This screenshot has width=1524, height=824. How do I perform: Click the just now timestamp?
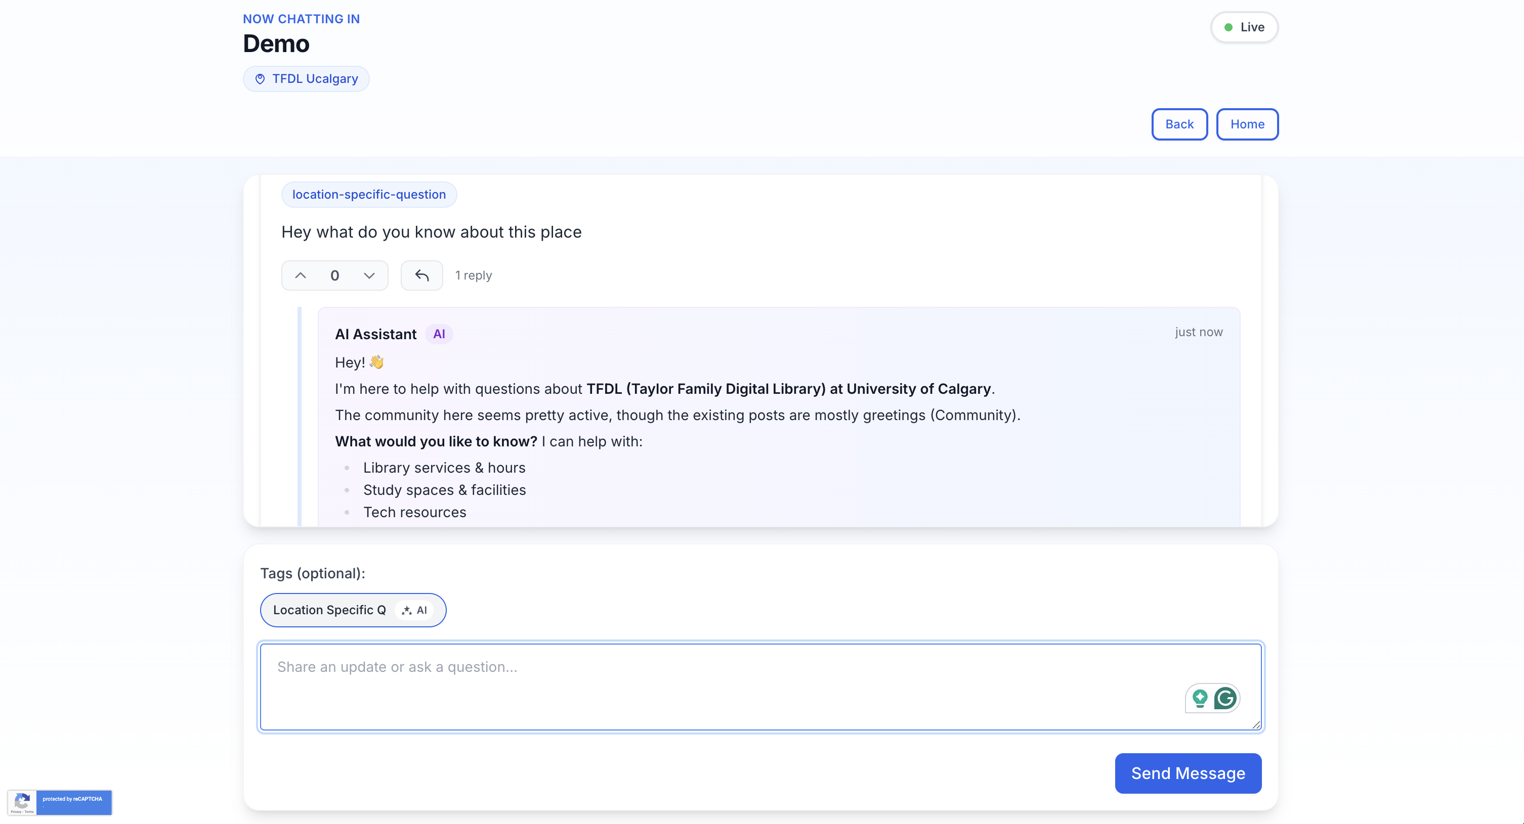[x=1199, y=332]
